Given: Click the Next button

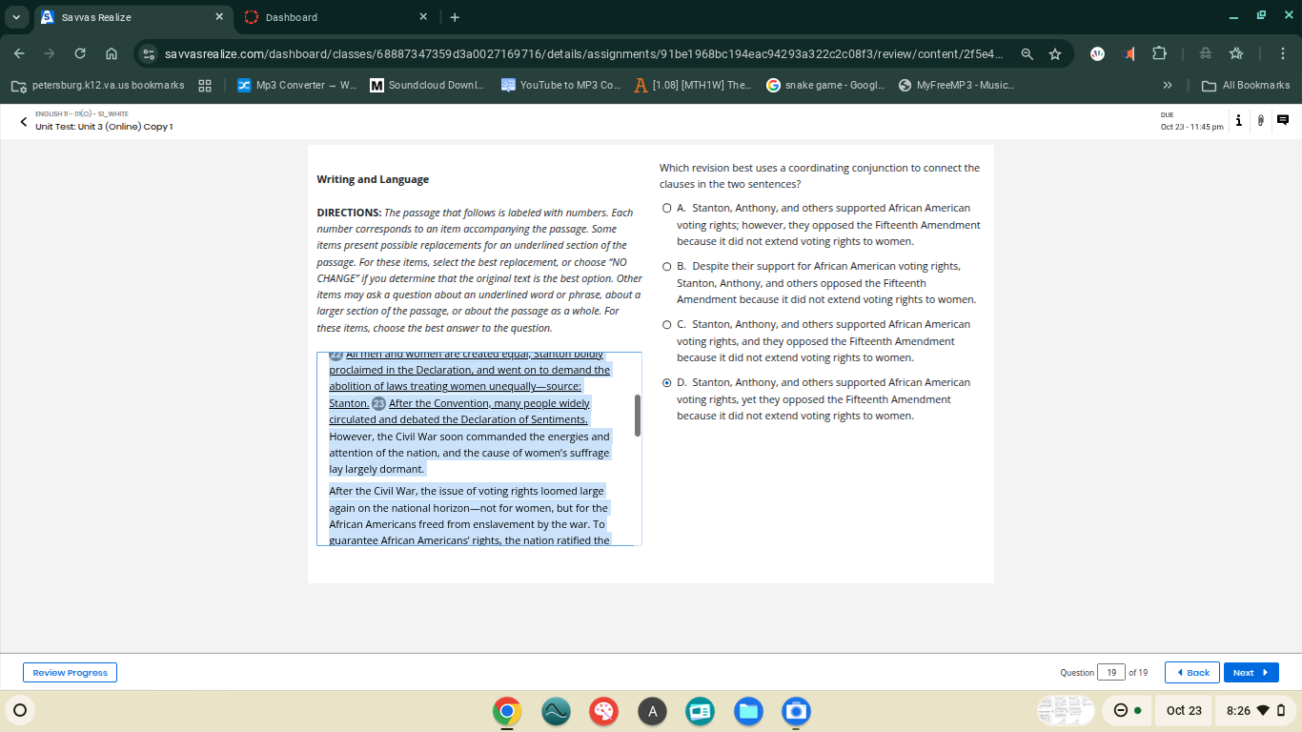Looking at the screenshot, I should pos(1251,672).
